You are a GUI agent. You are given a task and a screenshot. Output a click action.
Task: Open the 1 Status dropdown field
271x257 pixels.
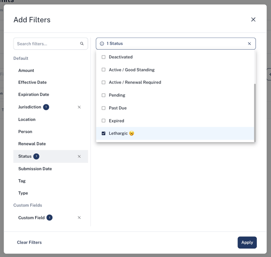click(x=176, y=44)
